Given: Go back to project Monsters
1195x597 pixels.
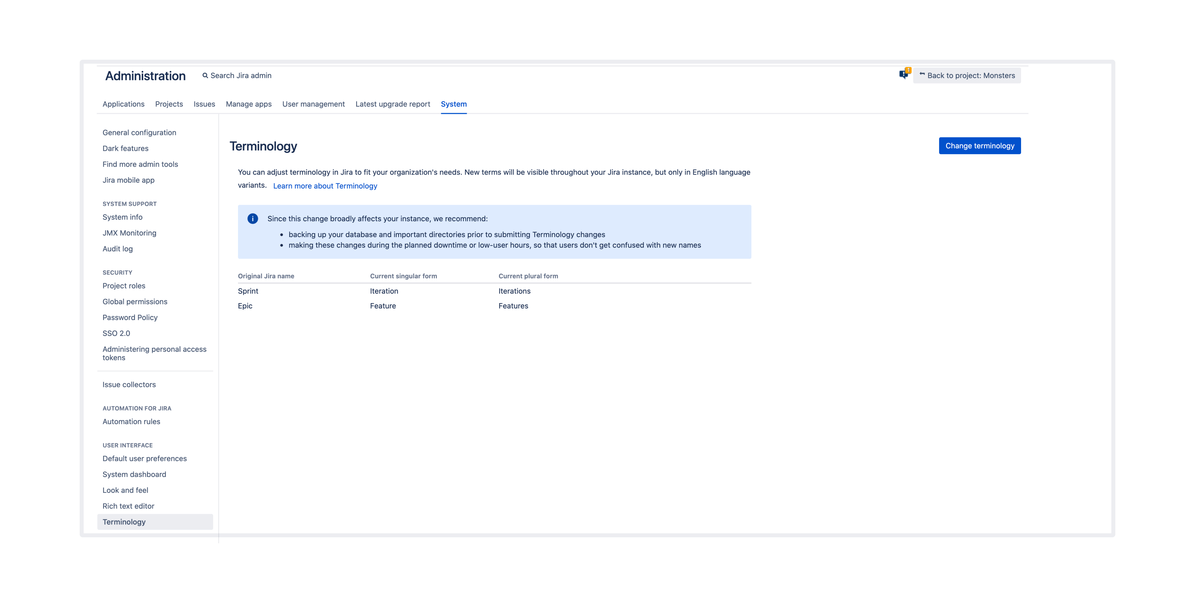Looking at the screenshot, I should [x=967, y=76].
